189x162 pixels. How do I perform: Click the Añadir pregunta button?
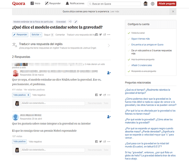[x=167, y=4]
